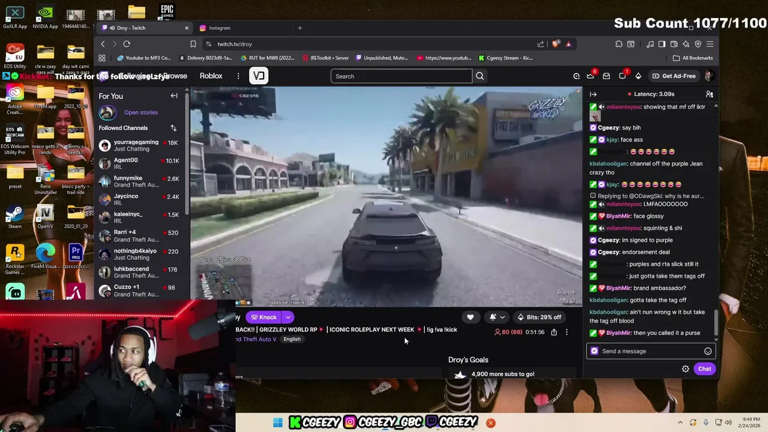Viewport: 768px width, 432px height.
Task: Toggle notification bell for Droy
Action: point(493,317)
